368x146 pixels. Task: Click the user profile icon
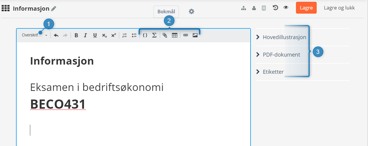pyautogui.click(x=254, y=8)
